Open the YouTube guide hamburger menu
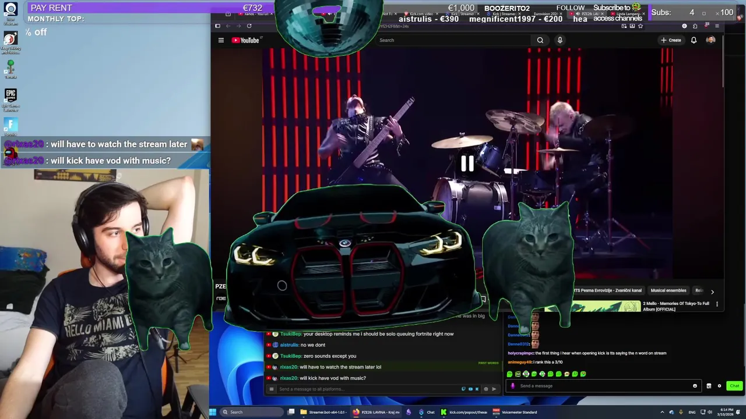 [x=221, y=40]
